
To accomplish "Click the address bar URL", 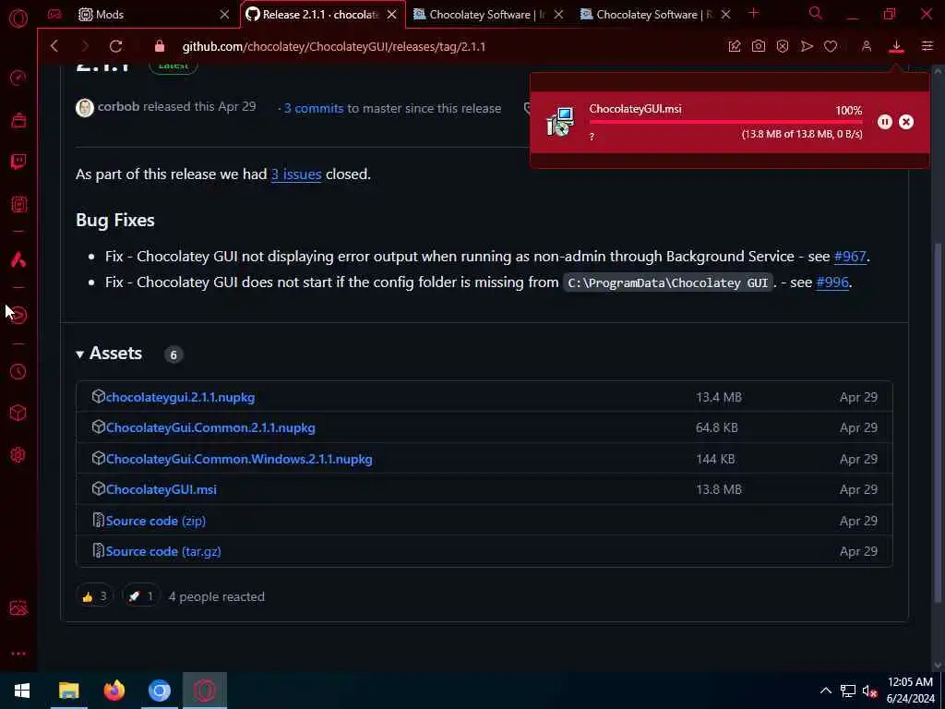I will pyautogui.click(x=334, y=46).
